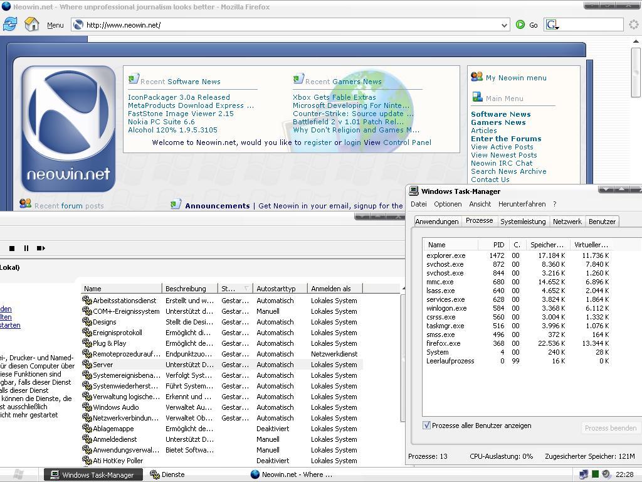Open the Firefox Menu button

[55, 25]
